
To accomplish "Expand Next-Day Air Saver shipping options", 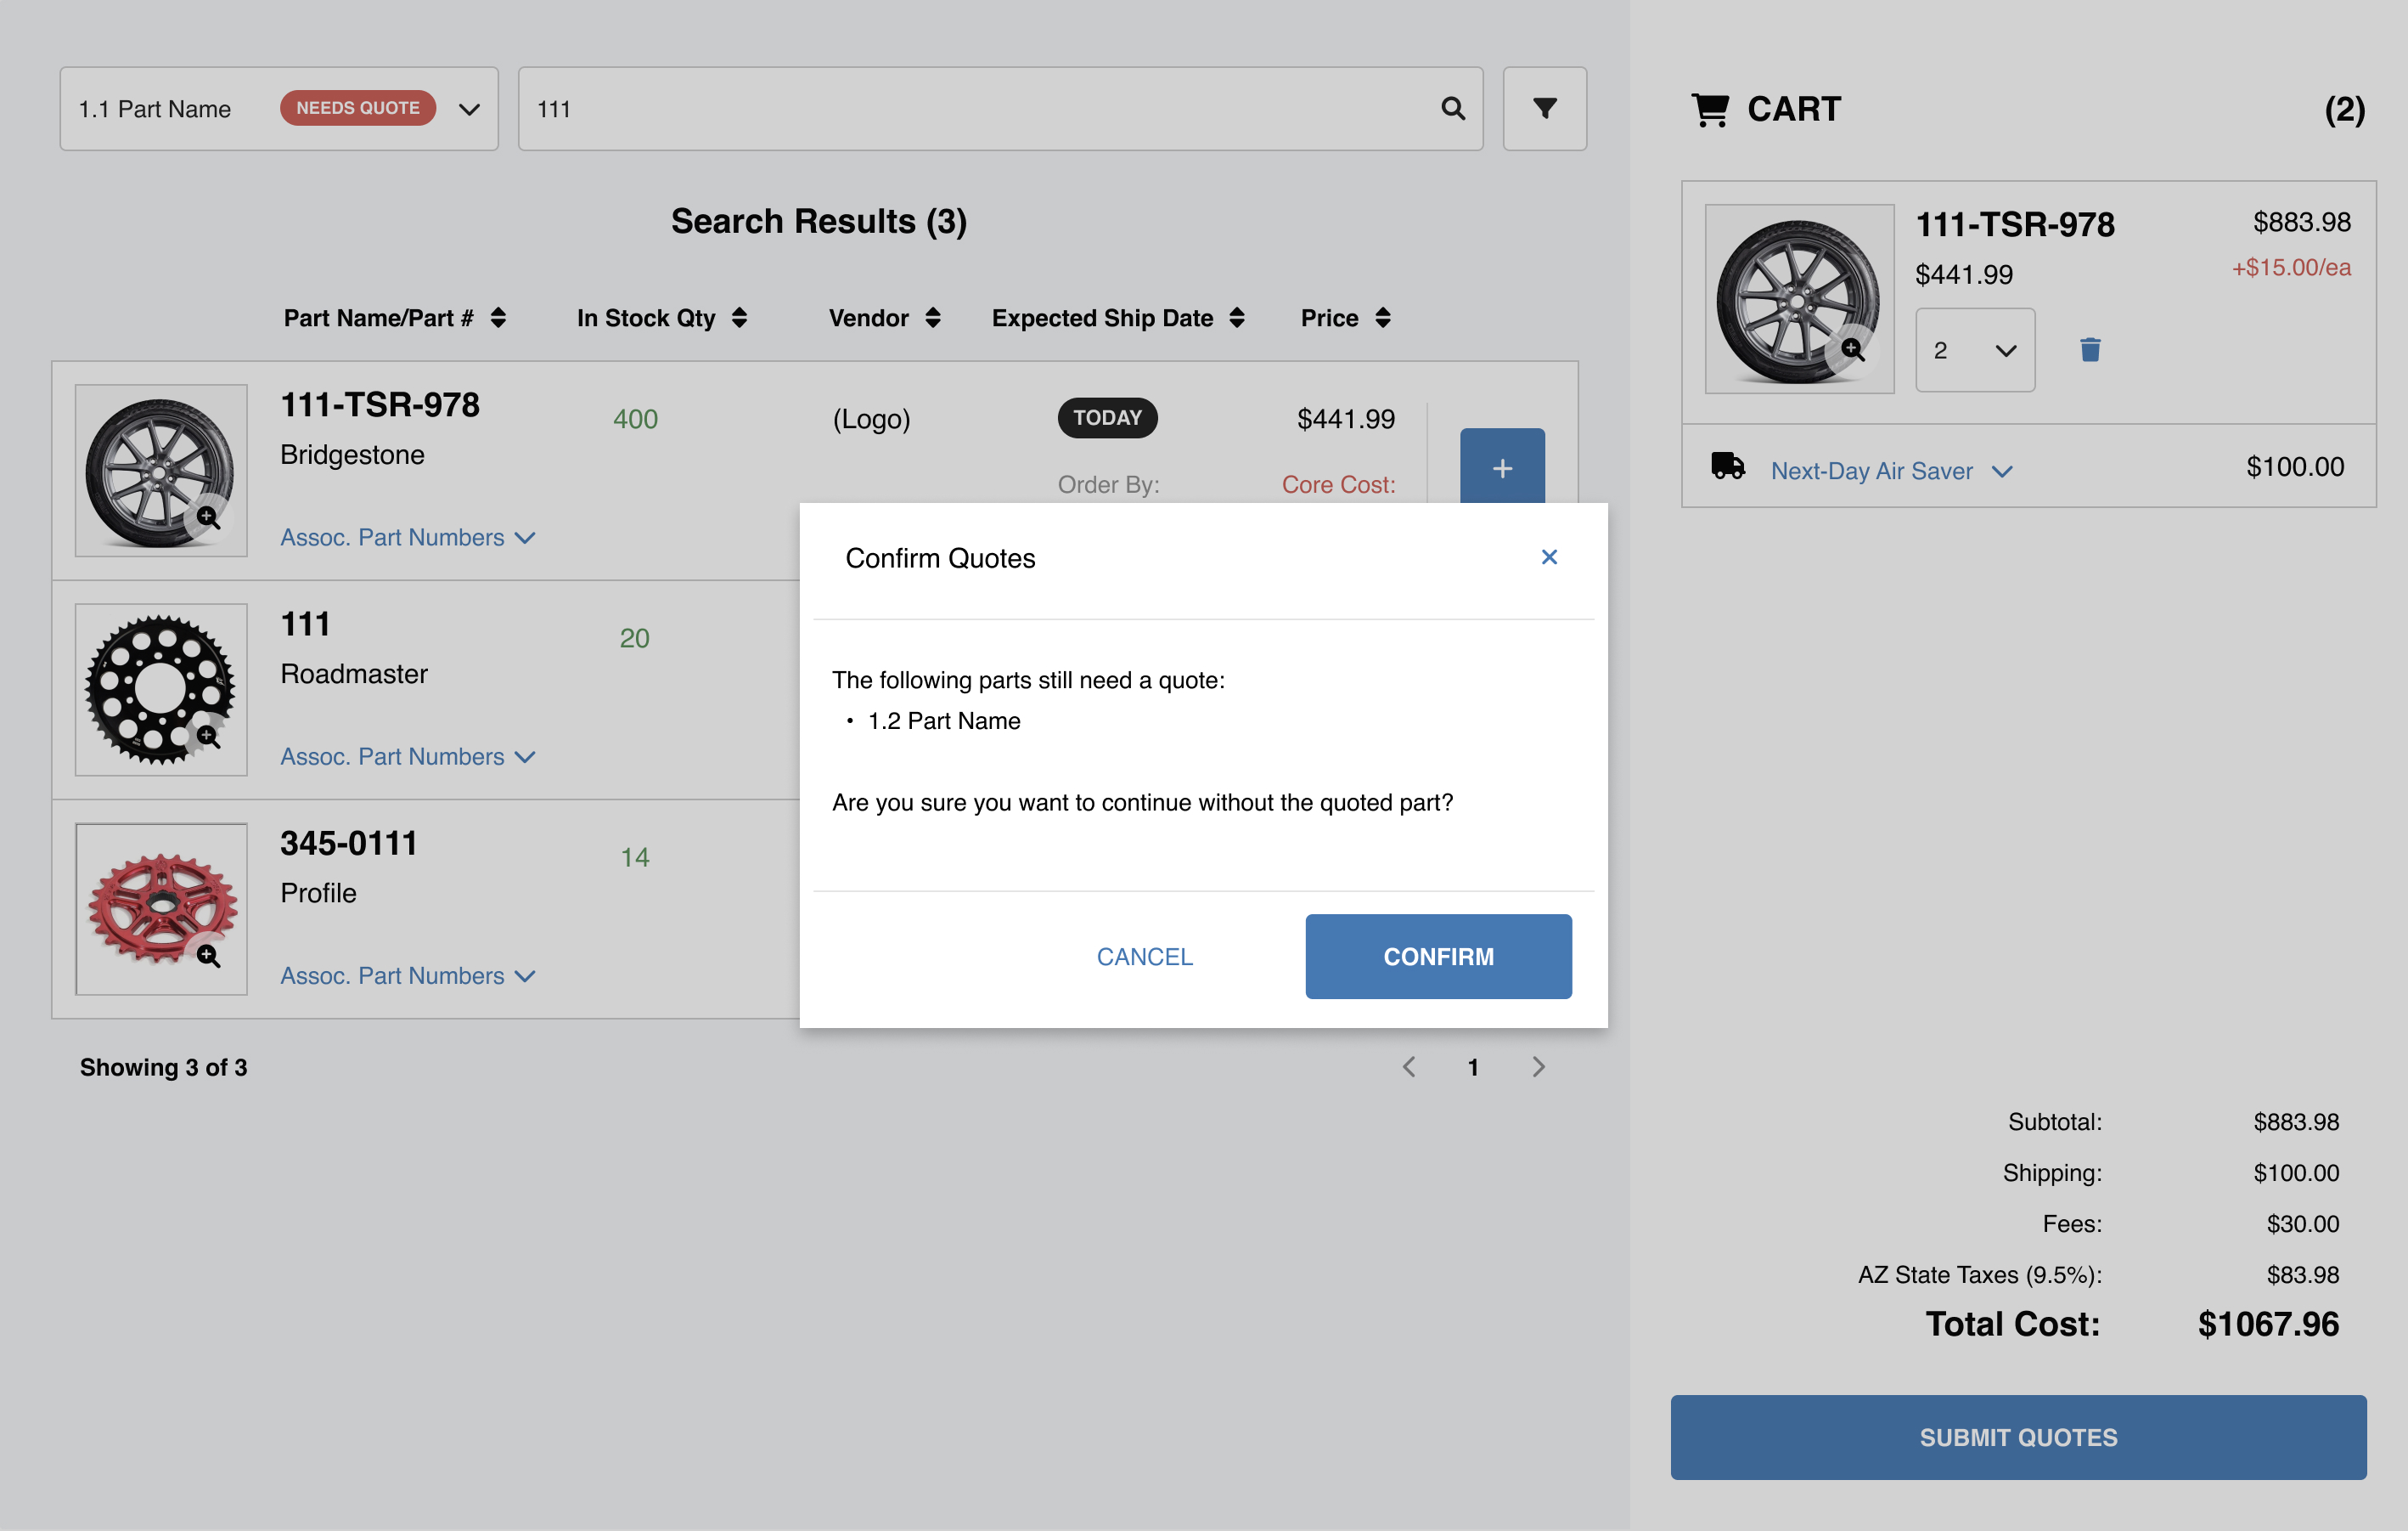I will 1890,471.
